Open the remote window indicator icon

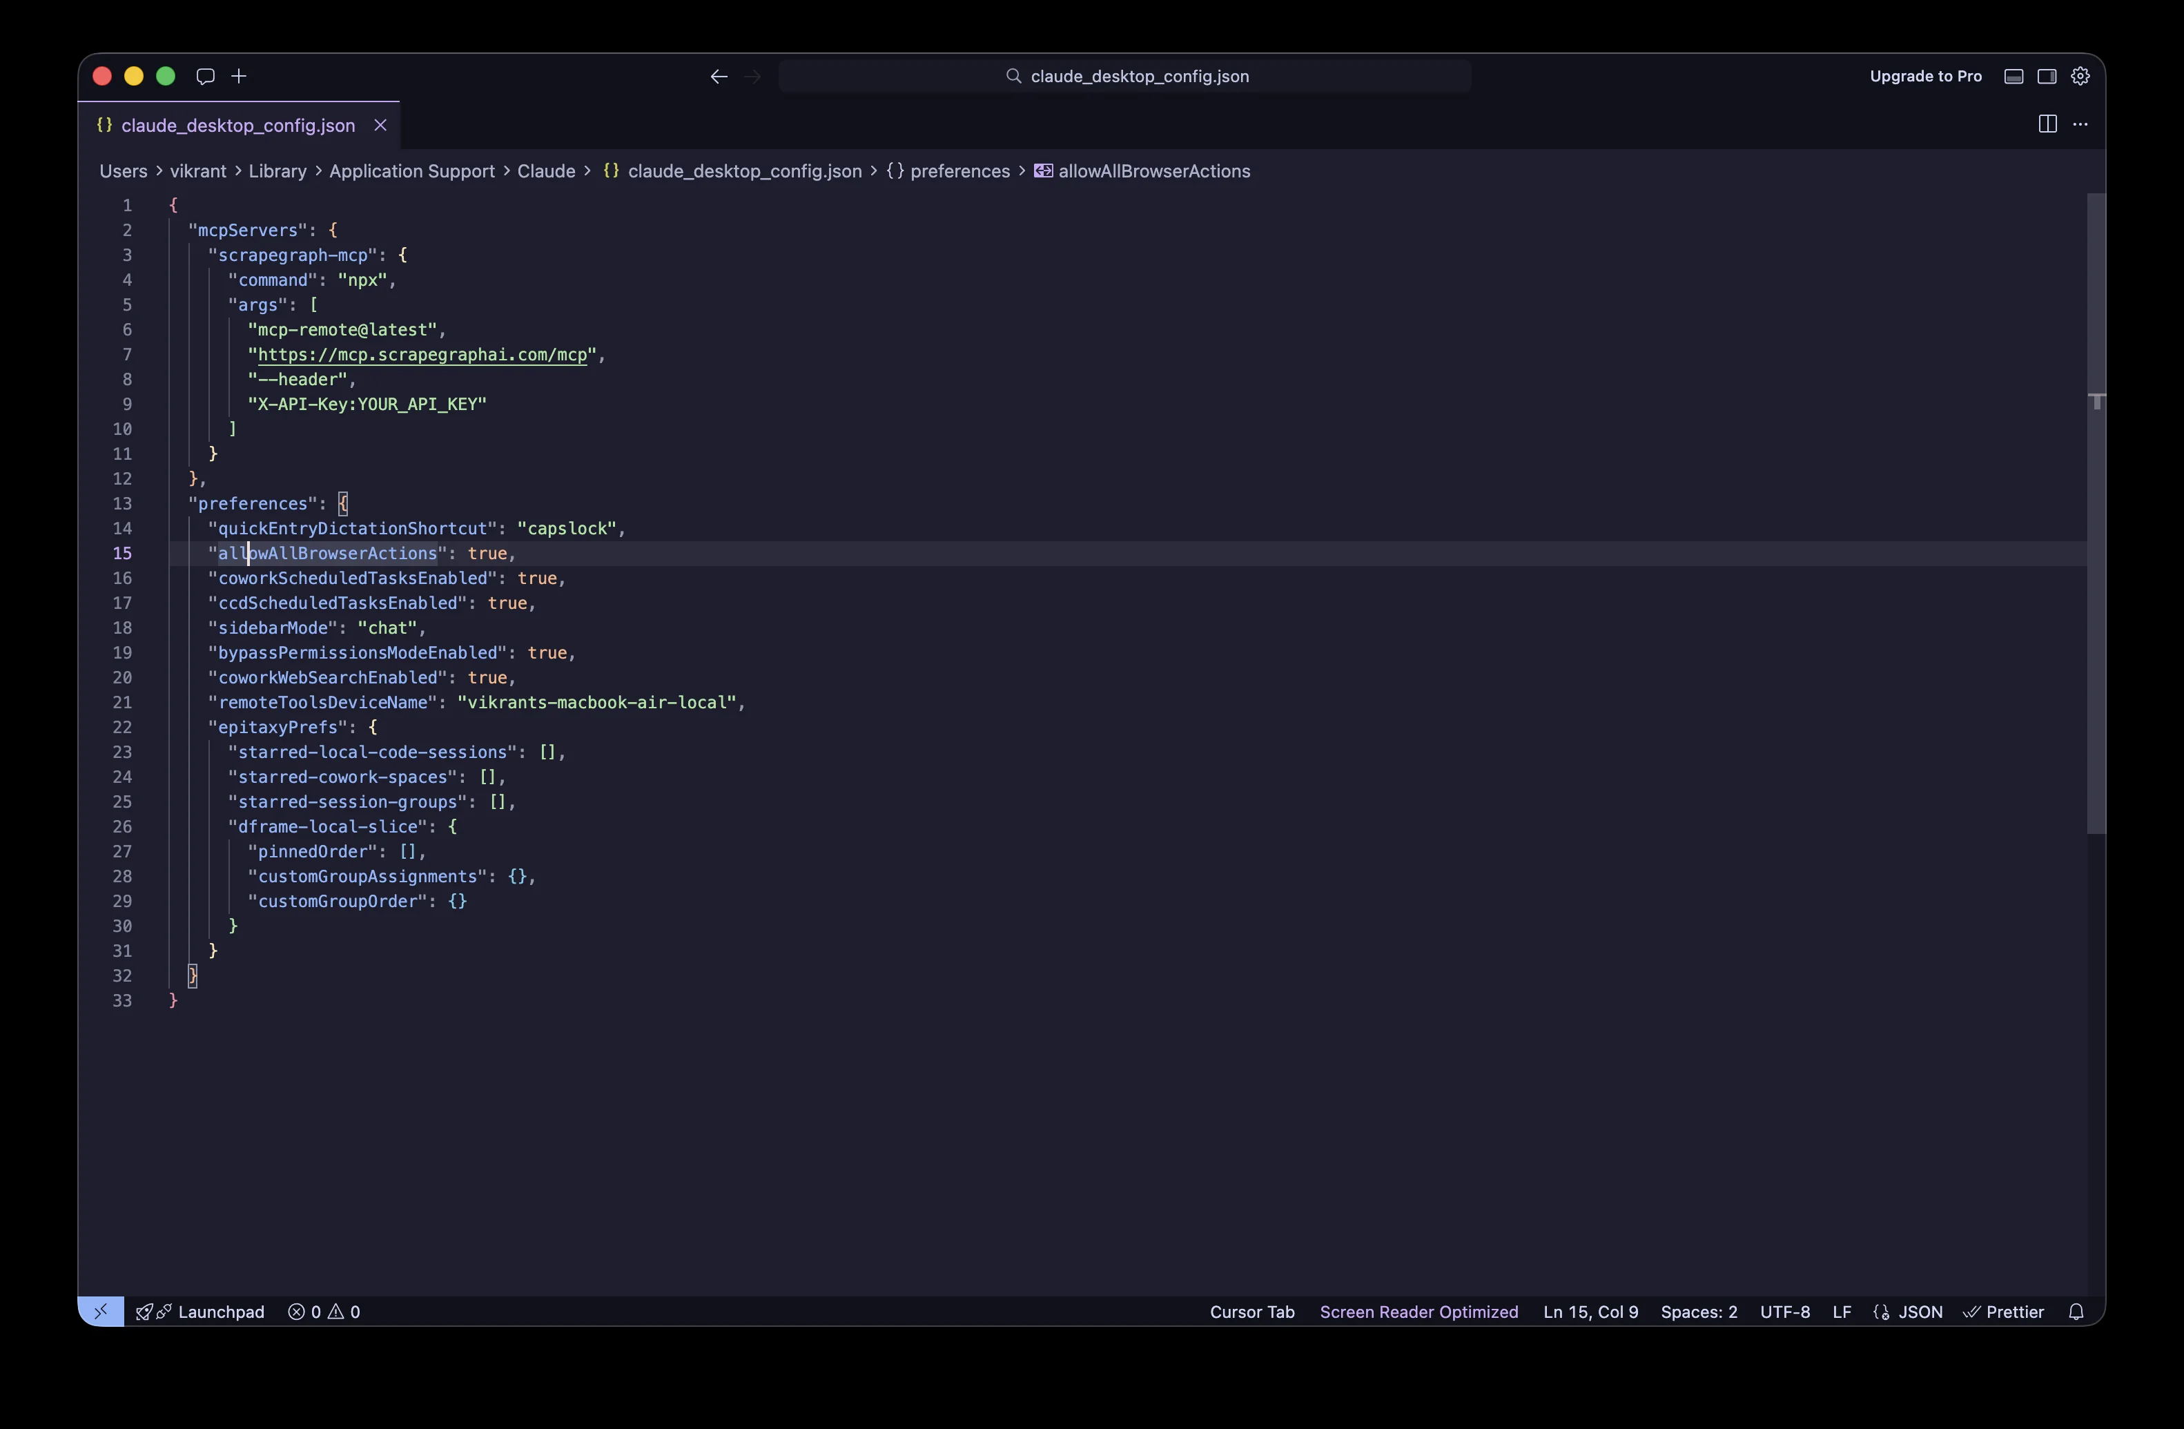101,1312
